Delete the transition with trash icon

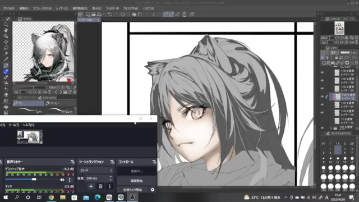coord(100,186)
